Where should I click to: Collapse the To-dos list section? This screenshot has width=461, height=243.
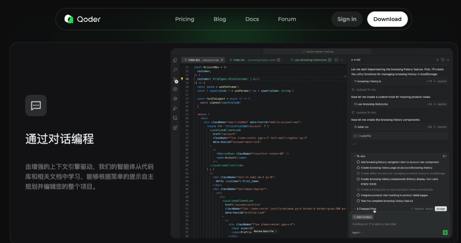point(354,156)
